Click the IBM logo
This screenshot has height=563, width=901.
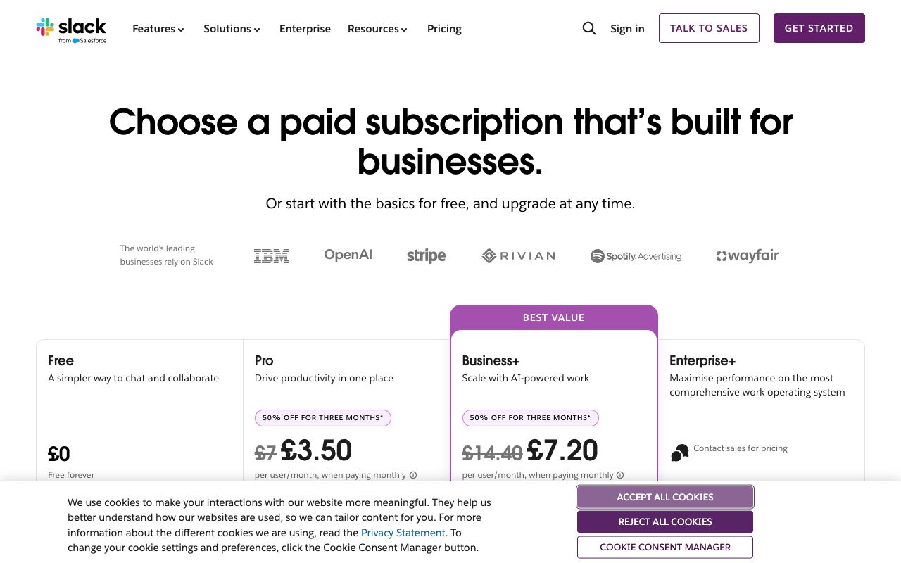(272, 256)
